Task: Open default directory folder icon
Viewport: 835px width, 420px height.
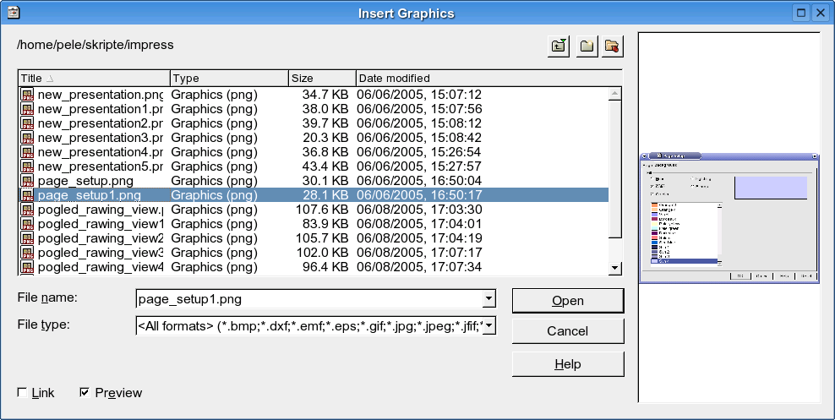Action: tap(613, 46)
